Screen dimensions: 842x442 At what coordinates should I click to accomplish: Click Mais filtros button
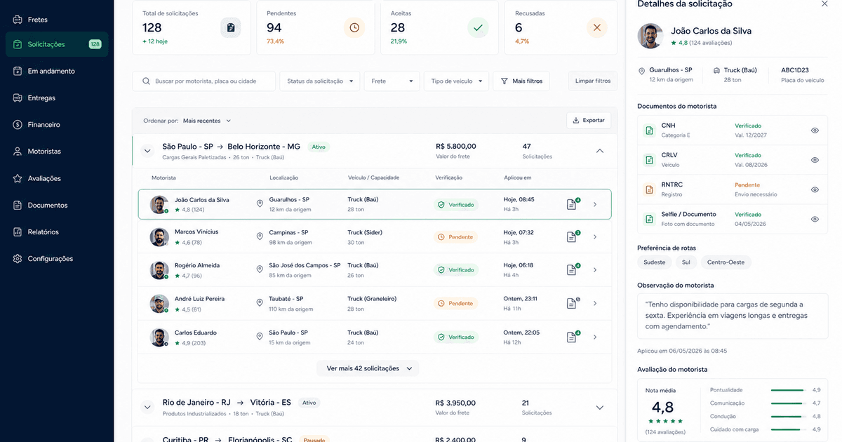tap(522, 81)
